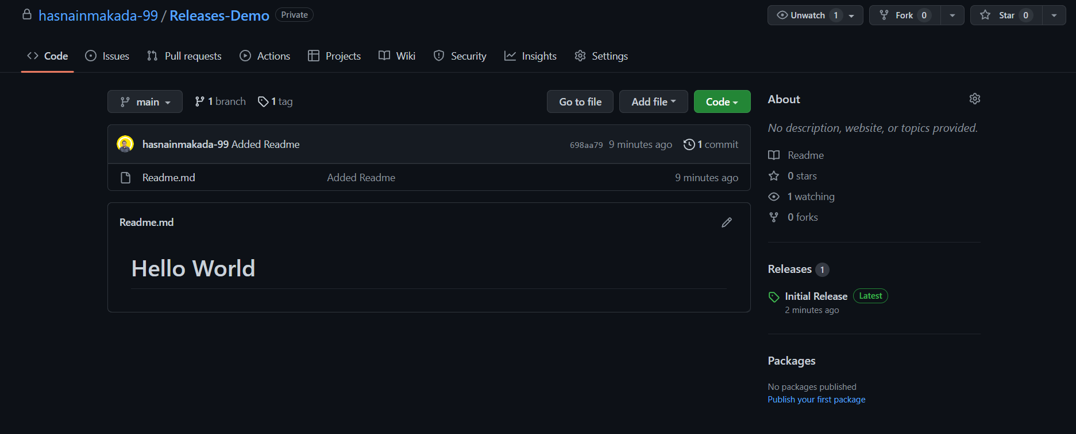Open the Star lists dropdown arrow
Screen dimensions: 1076x434
1054,15
